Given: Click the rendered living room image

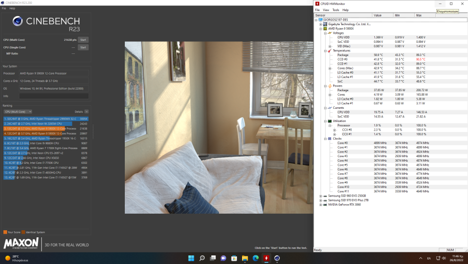Looking at the screenshot, I should click(x=219, y=127).
